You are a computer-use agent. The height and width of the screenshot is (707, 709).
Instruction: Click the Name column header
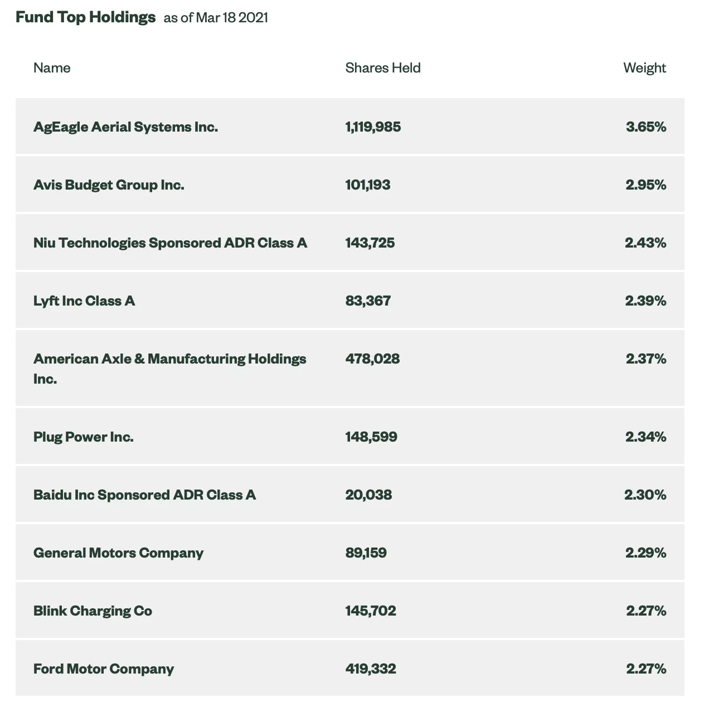(52, 68)
